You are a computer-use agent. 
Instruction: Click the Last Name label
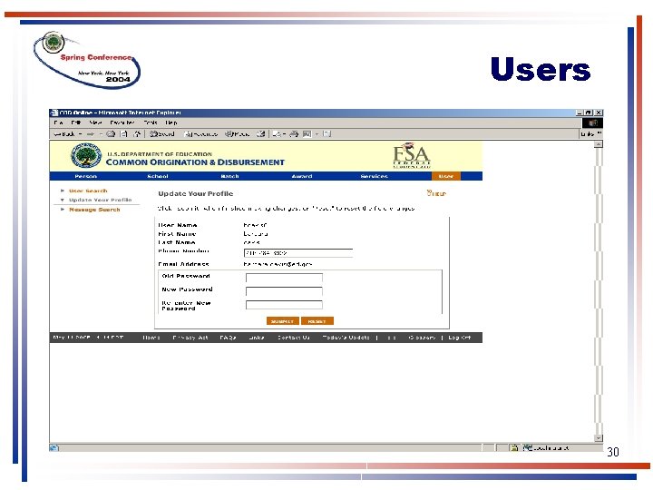tap(177, 242)
